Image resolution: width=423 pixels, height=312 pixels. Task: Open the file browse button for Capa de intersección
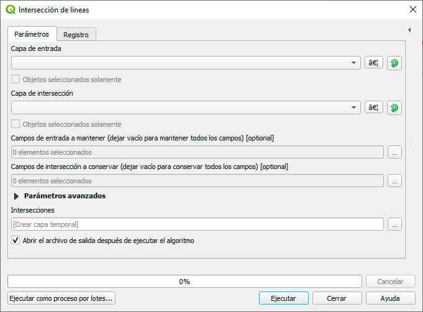(374, 108)
